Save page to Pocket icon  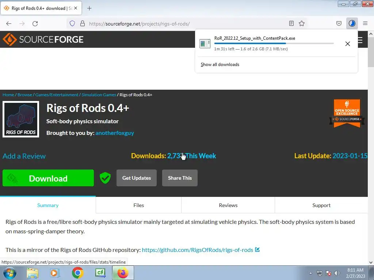(339, 23)
